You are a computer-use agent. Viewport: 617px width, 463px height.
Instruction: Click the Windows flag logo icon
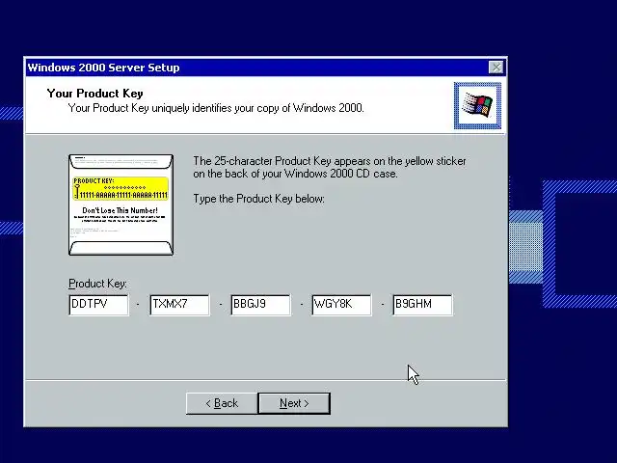click(477, 105)
